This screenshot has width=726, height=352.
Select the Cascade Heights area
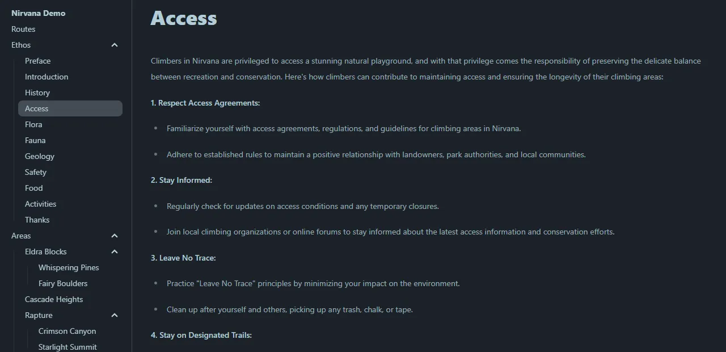point(54,299)
